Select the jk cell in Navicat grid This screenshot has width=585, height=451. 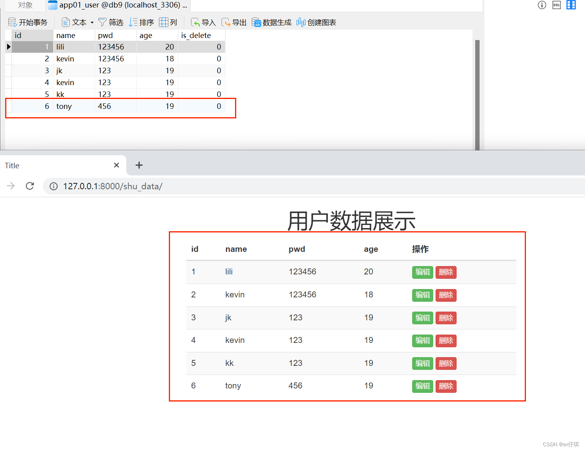pos(74,70)
